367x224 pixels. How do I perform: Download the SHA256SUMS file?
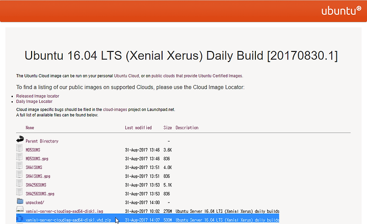pos(36,185)
